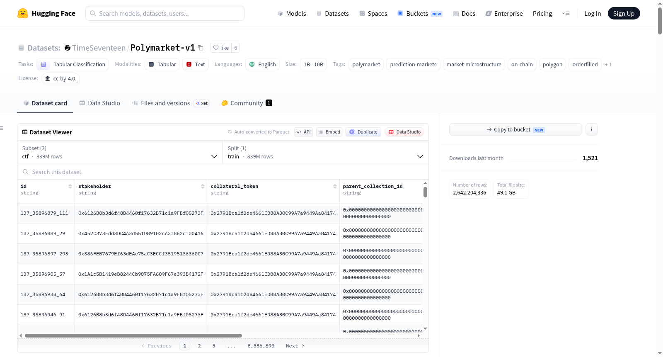Viewport: 663px width, 357px height.
Task: Click Copy to bucket button
Action: click(515, 129)
